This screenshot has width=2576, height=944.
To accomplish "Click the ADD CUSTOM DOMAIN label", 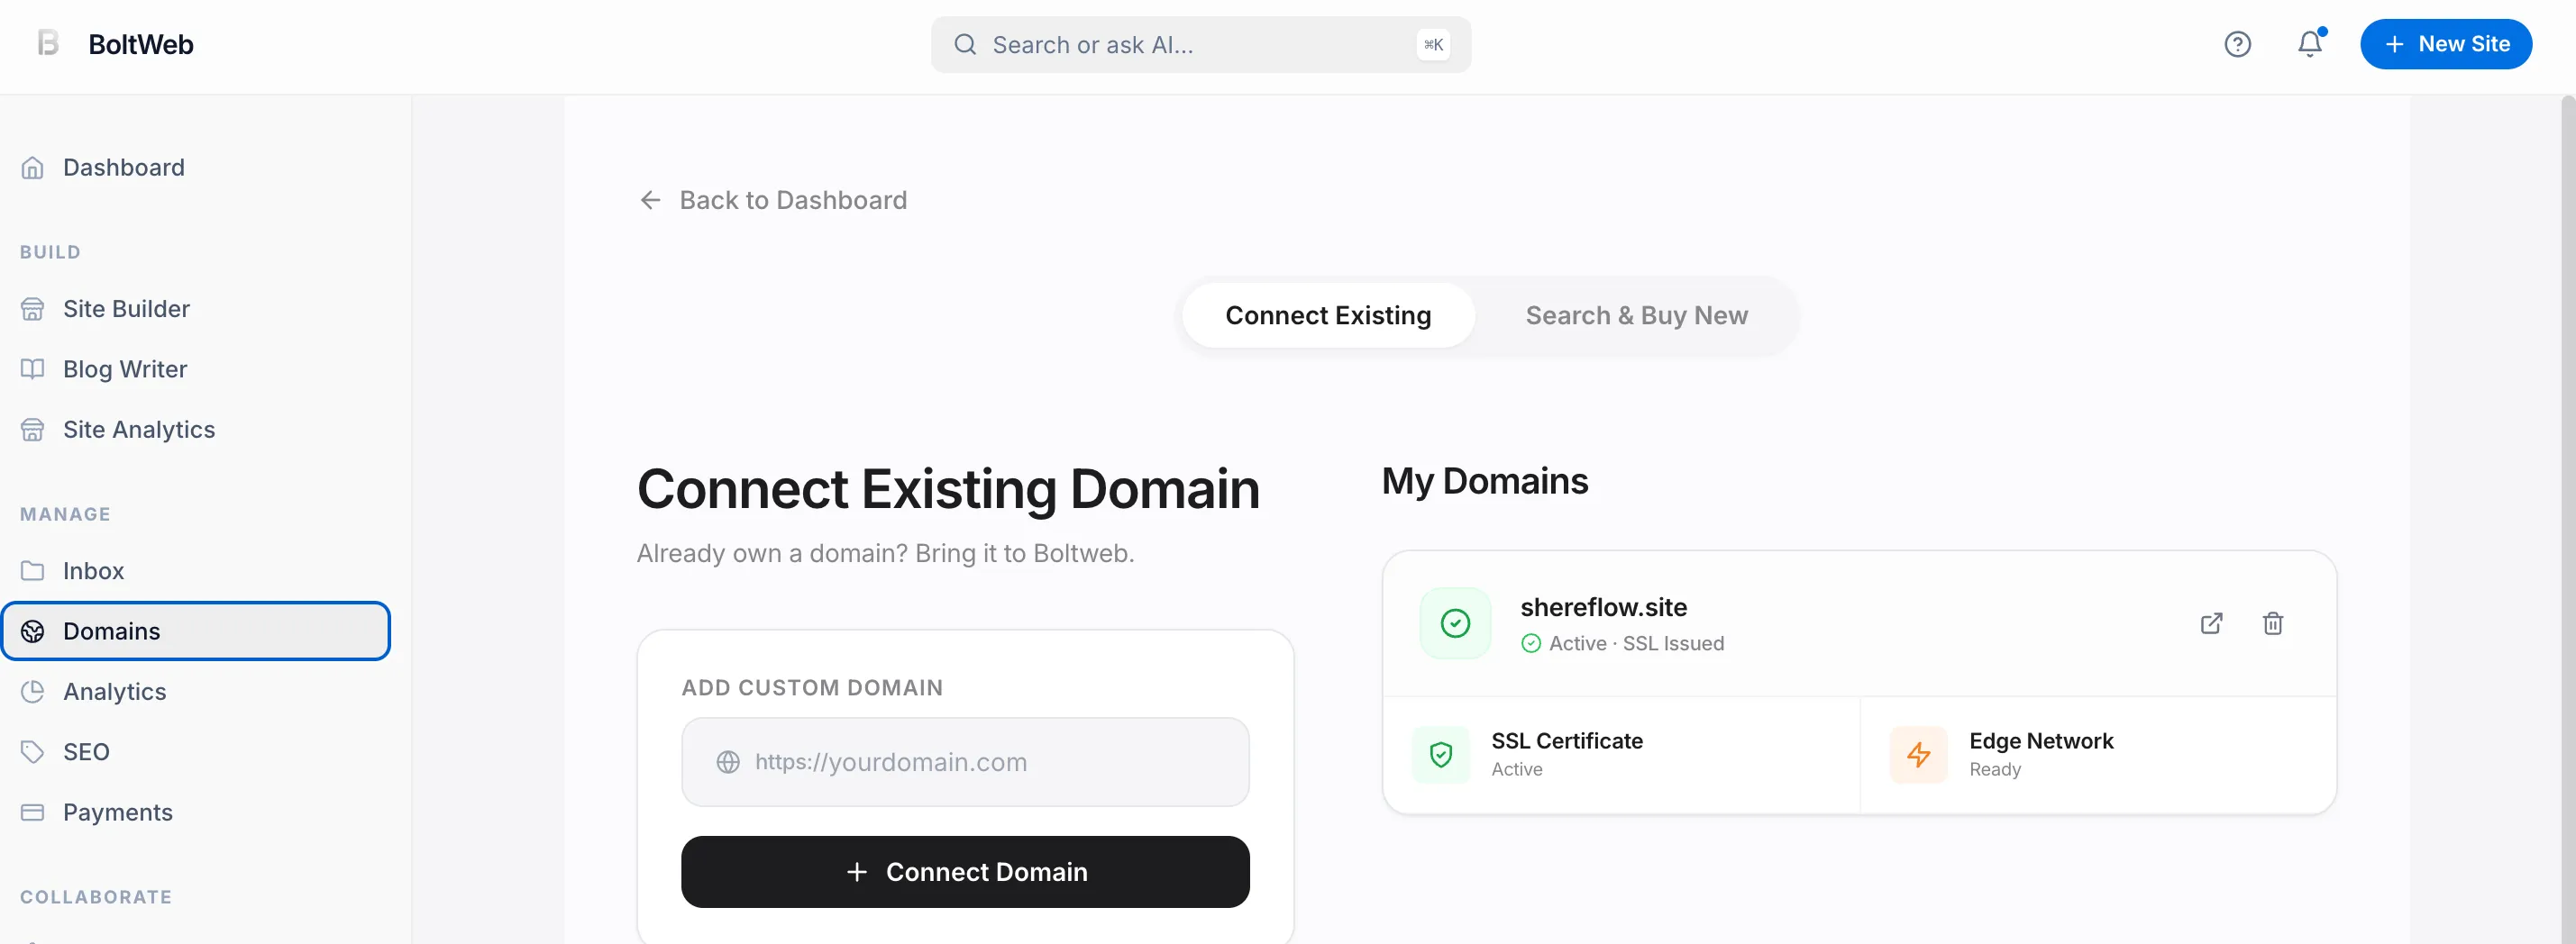I will point(811,687).
